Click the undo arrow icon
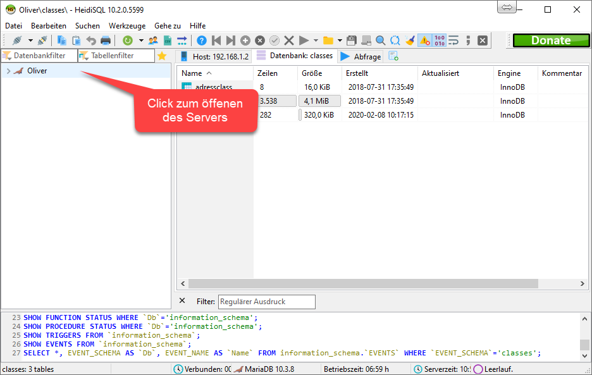 91,40
